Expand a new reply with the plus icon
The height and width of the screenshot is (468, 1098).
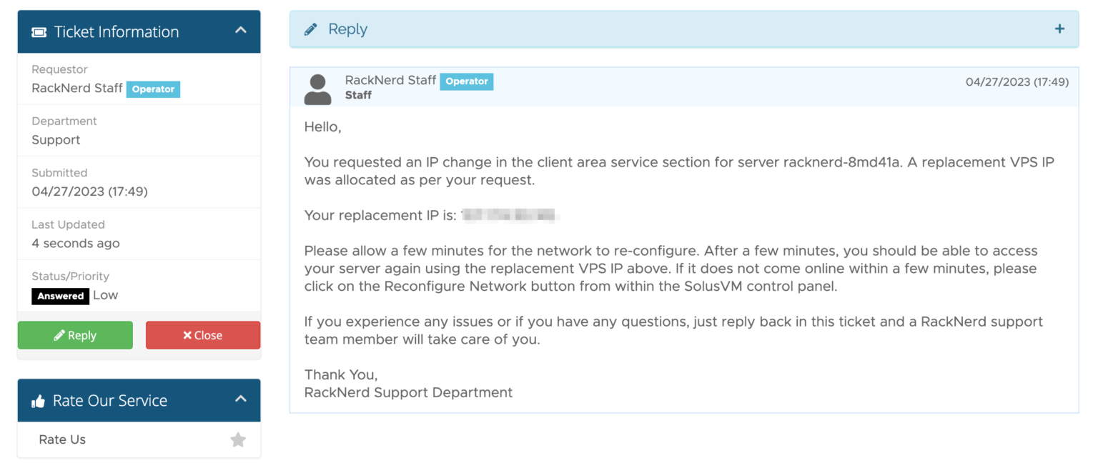(1059, 29)
